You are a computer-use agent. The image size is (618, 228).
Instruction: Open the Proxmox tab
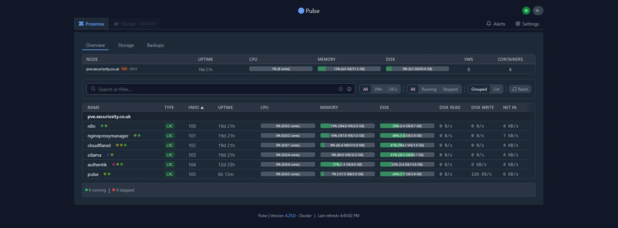(x=91, y=24)
